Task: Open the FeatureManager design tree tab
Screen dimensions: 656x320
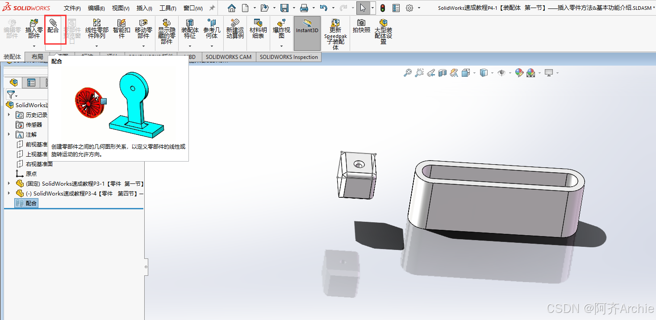Action: [14, 83]
